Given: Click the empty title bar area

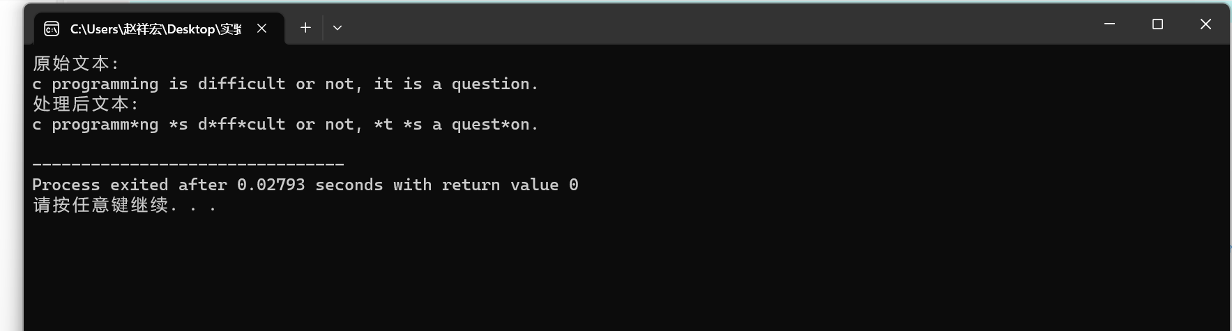Looking at the screenshot, I should pos(697,25).
